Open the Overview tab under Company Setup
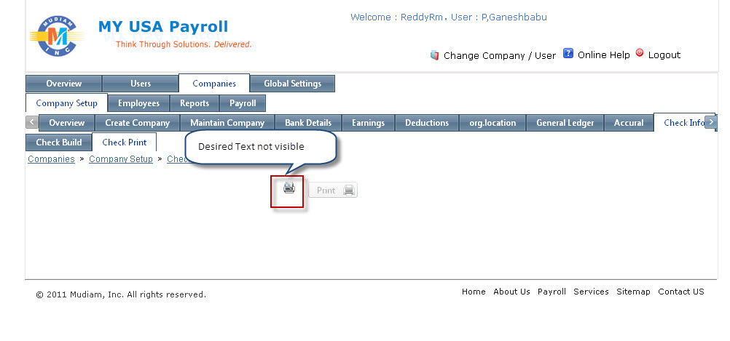The width and height of the screenshot is (730, 341). click(x=66, y=123)
